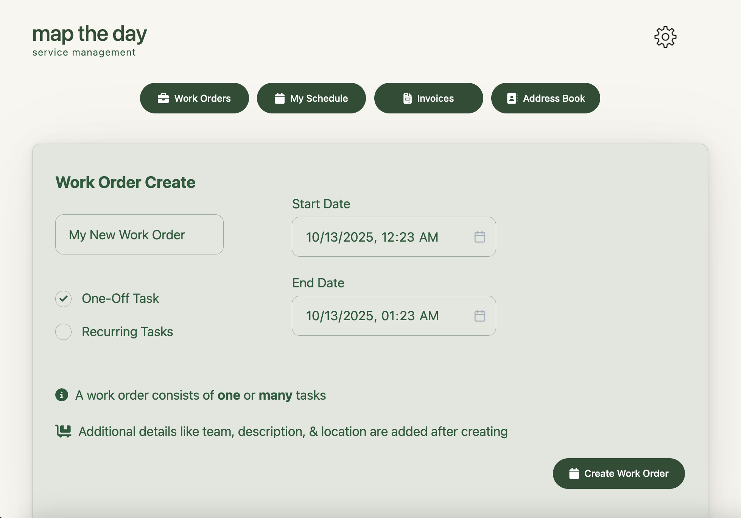Click the End Date value 10/13/2025, 01:23 AM
This screenshot has height=518, width=741.
pyautogui.click(x=372, y=316)
